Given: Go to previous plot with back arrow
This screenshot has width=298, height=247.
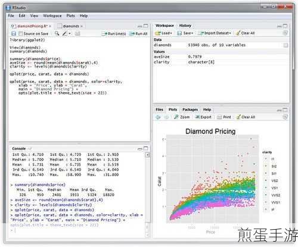Looking at the screenshot, I should [158, 117].
